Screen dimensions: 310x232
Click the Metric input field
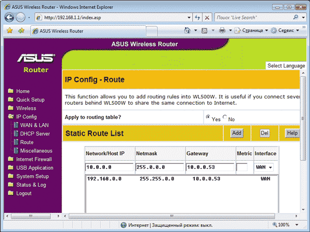tap(242, 167)
